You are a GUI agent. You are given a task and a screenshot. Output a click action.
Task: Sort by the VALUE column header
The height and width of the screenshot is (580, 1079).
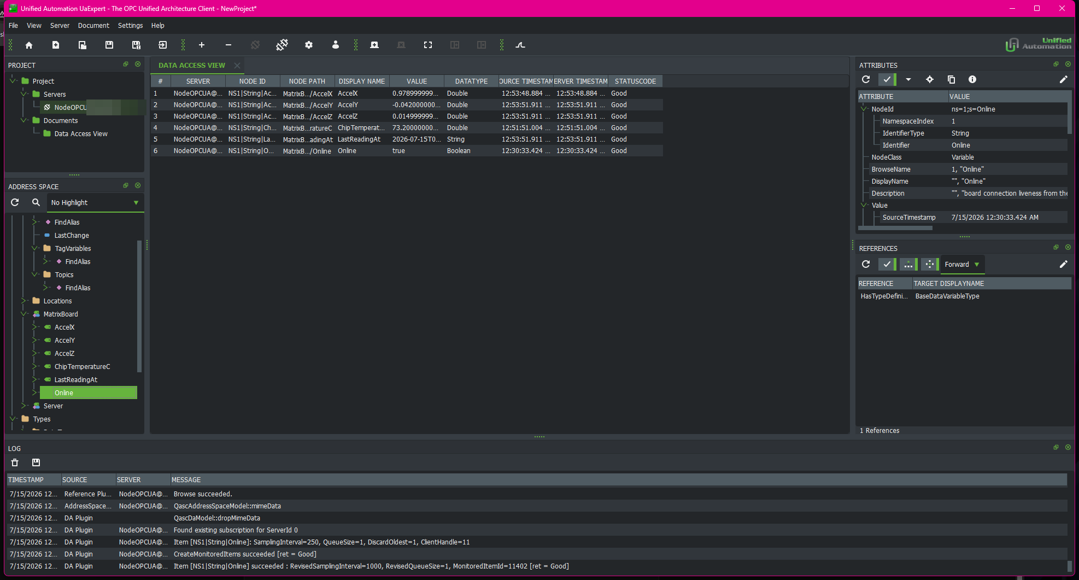point(417,81)
